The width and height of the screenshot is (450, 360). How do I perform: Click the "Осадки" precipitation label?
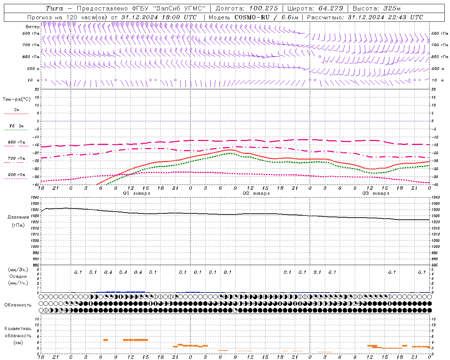[x=18, y=276]
